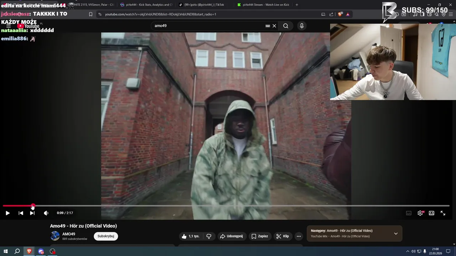This screenshot has height=256, width=456.
Task: Toggle the Brave sidebar panel icon
Action: 422,14
